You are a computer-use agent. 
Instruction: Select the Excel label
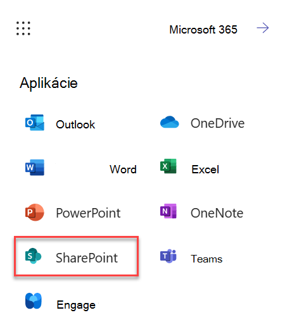tap(205, 170)
